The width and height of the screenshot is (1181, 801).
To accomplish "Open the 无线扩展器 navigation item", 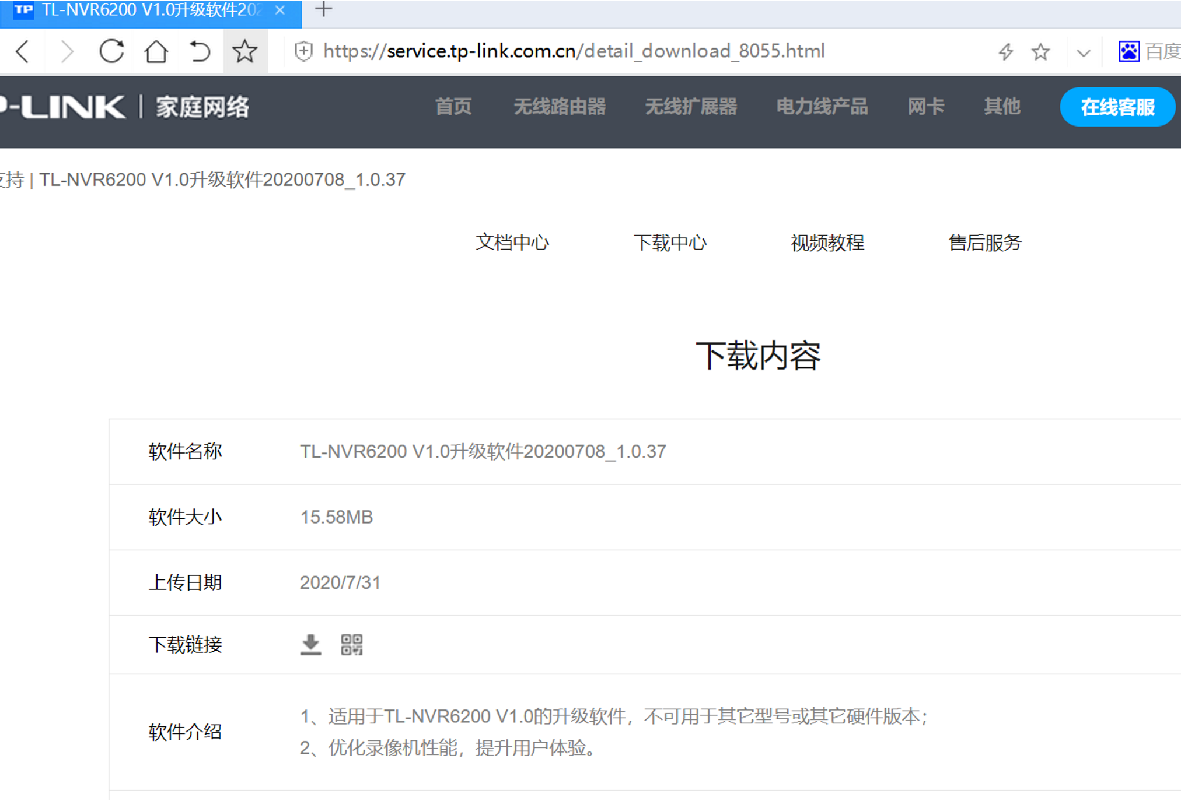I will [691, 107].
